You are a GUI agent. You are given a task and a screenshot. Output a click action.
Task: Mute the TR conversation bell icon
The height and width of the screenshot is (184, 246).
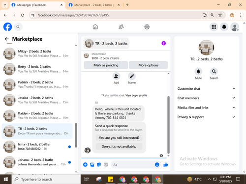198,72
